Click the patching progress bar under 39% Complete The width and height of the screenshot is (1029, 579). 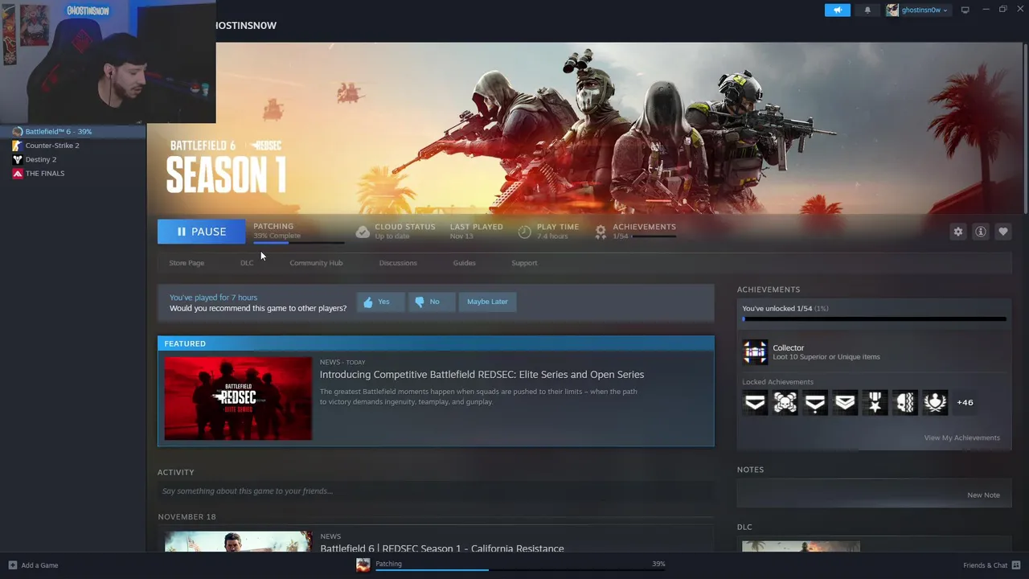tap(298, 242)
